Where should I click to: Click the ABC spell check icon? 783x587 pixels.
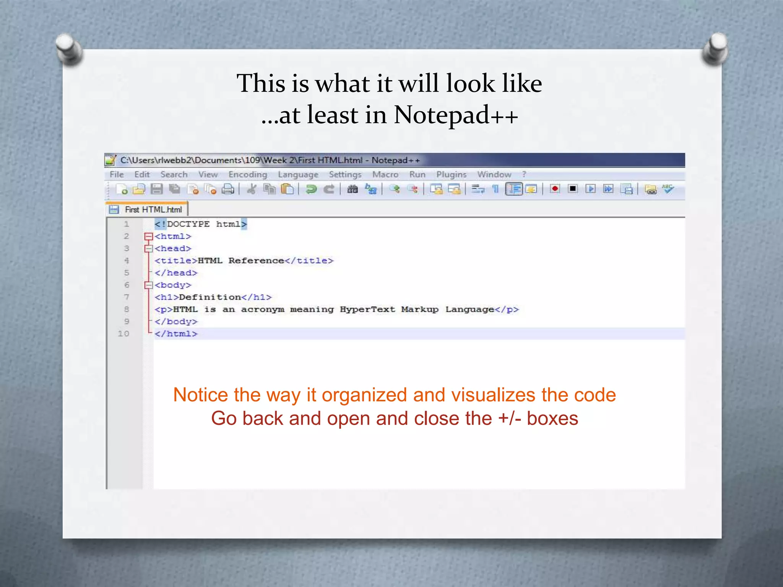(x=668, y=189)
